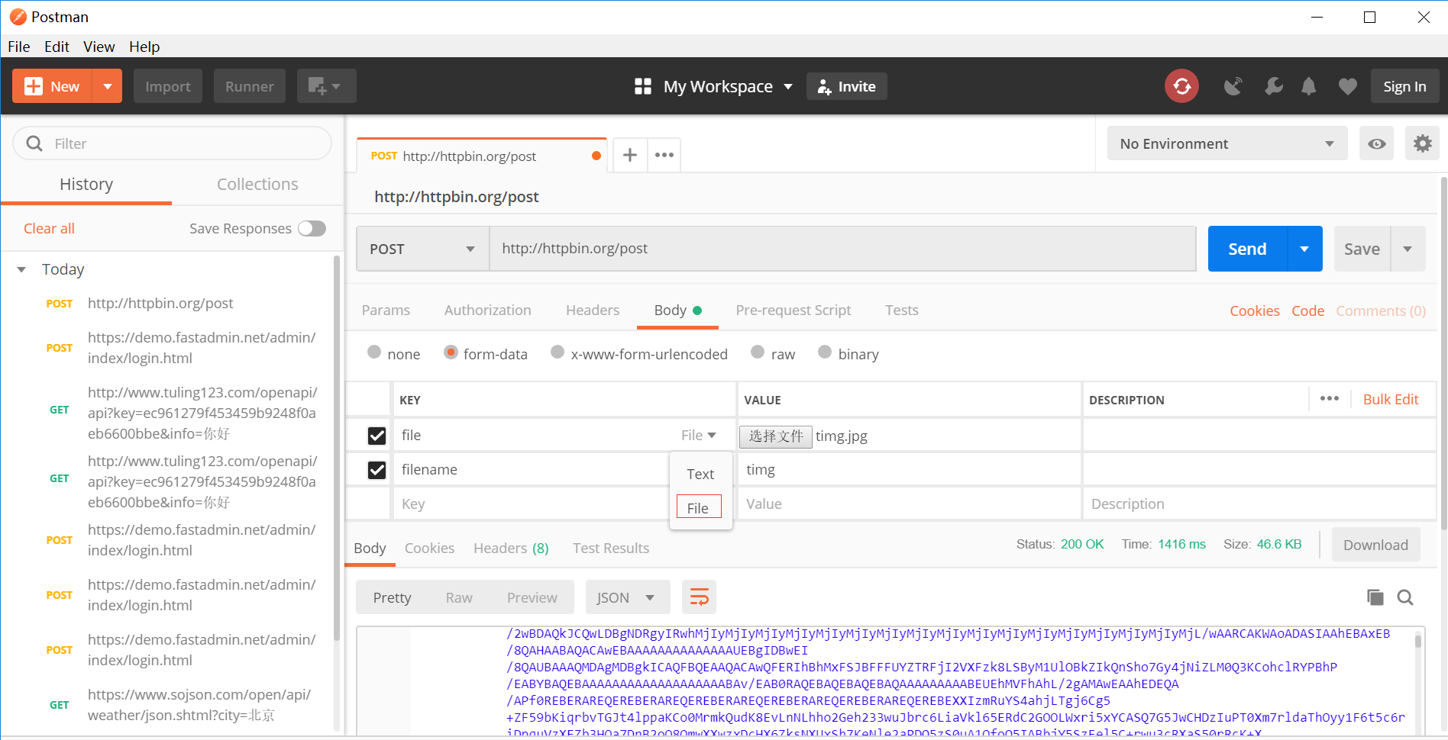Open the wrench settings icon

pyautogui.click(x=1273, y=86)
